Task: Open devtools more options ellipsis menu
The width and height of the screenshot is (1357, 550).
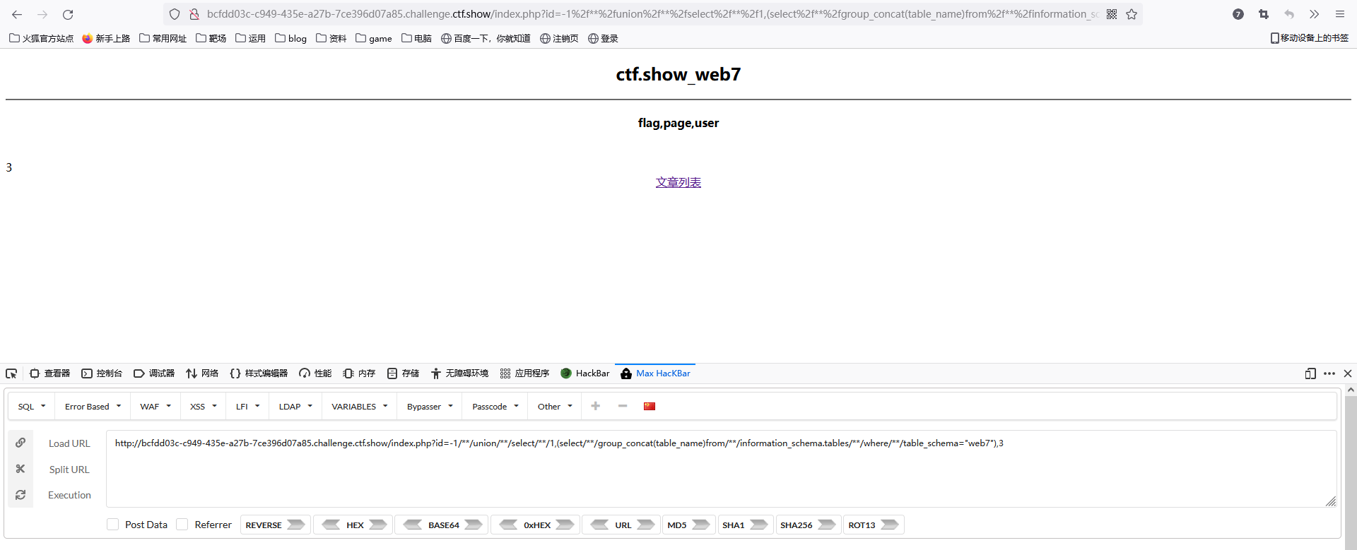Action: [1329, 373]
